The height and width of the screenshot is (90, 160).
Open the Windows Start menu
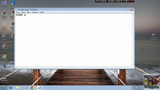3,88
